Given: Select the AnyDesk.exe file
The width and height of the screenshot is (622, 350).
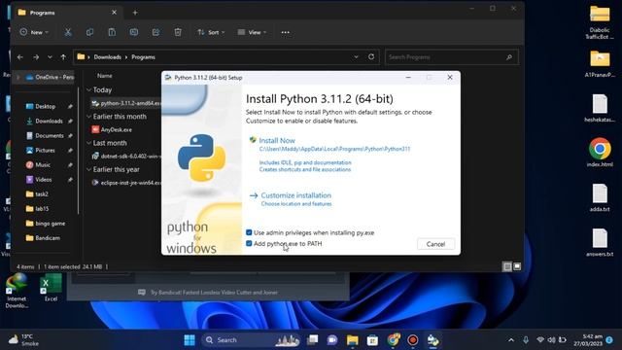Looking at the screenshot, I should pyautogui.click(x=117, y=129).
